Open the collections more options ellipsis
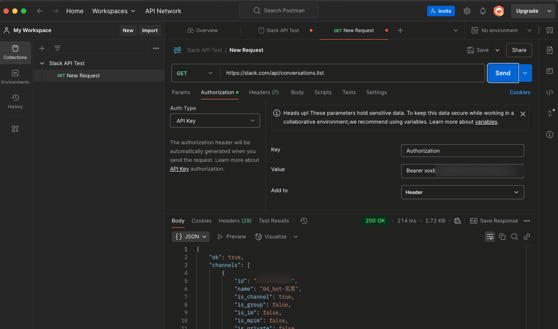The height and width of the screenshot is (329, 558). [156, 48]
